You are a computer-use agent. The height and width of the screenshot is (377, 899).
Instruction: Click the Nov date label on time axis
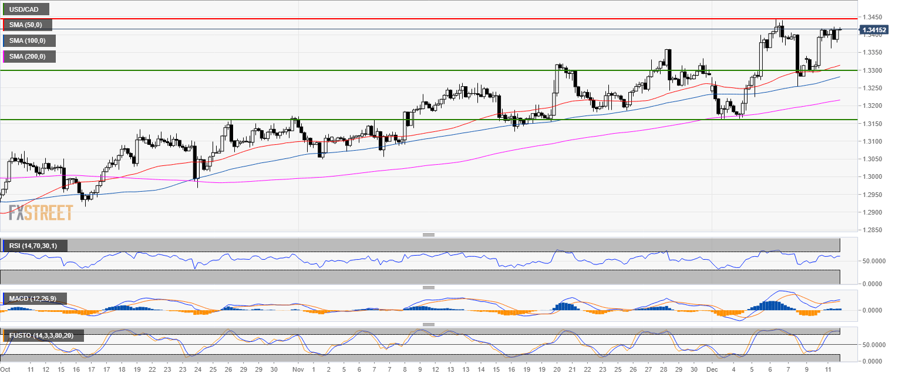297,370
